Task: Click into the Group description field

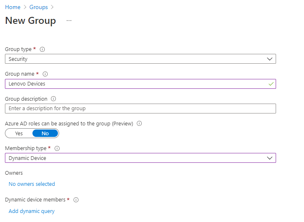Action: (140, 109)
